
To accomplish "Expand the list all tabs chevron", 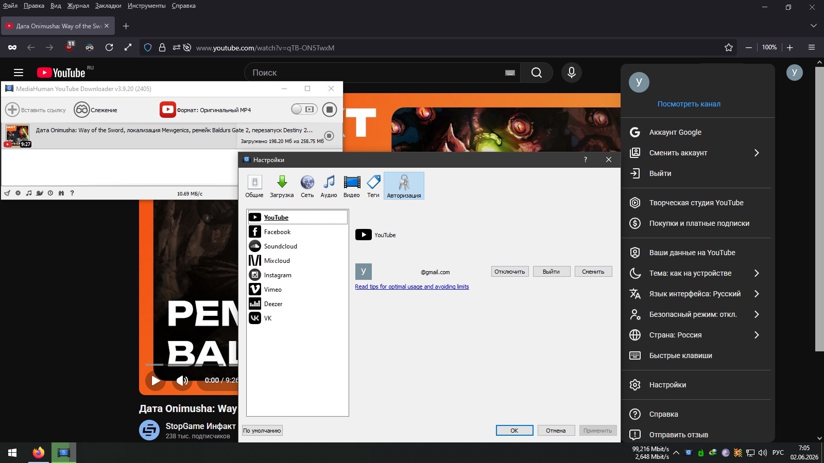I will 814,26.
